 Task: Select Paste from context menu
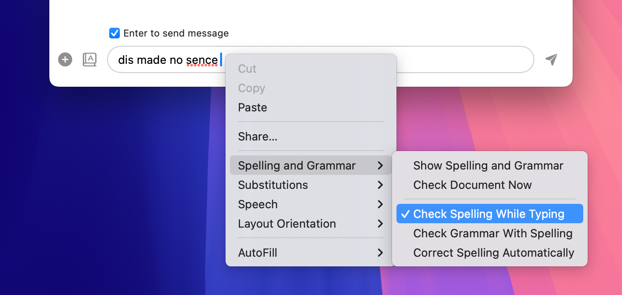point(252,107)
